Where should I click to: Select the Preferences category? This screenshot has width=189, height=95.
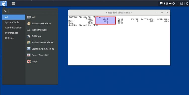point(11,33)
